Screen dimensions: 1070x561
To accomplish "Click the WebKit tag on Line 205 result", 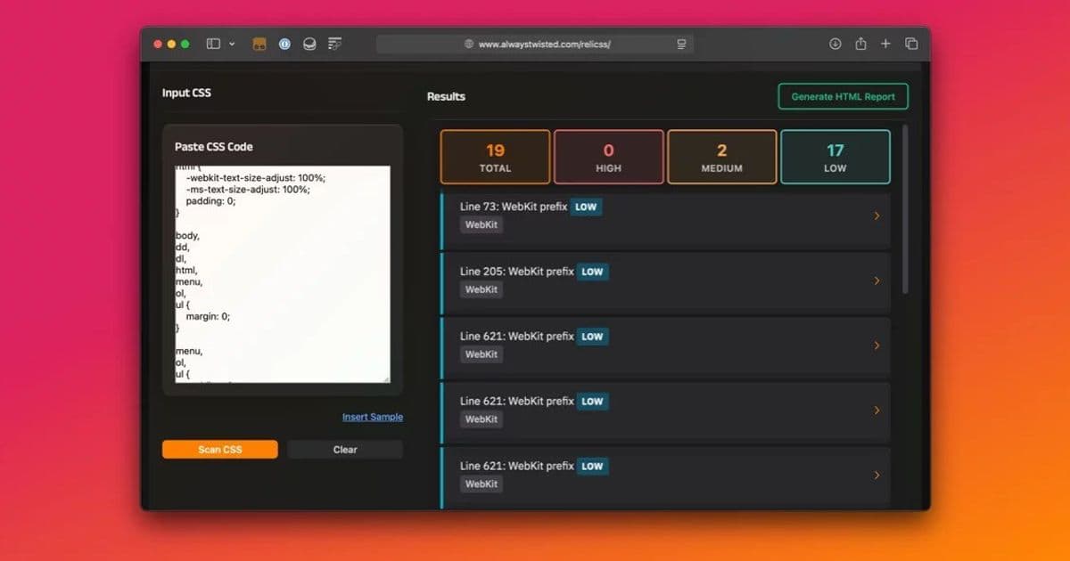I will [481, 289].
